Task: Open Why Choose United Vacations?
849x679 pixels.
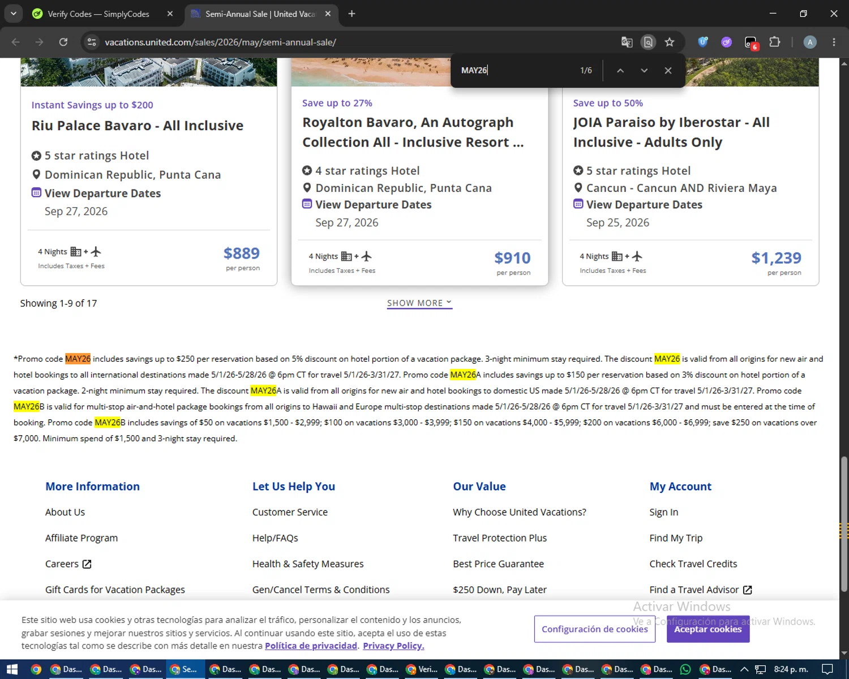Action: click(x=520, y=512)
